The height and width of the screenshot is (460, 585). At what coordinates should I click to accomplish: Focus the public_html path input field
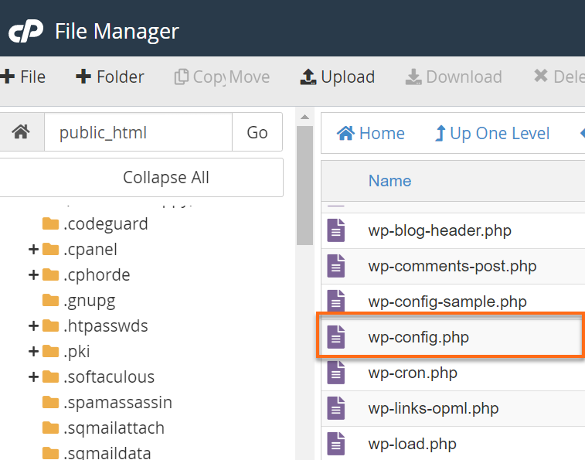coord(138,131)
